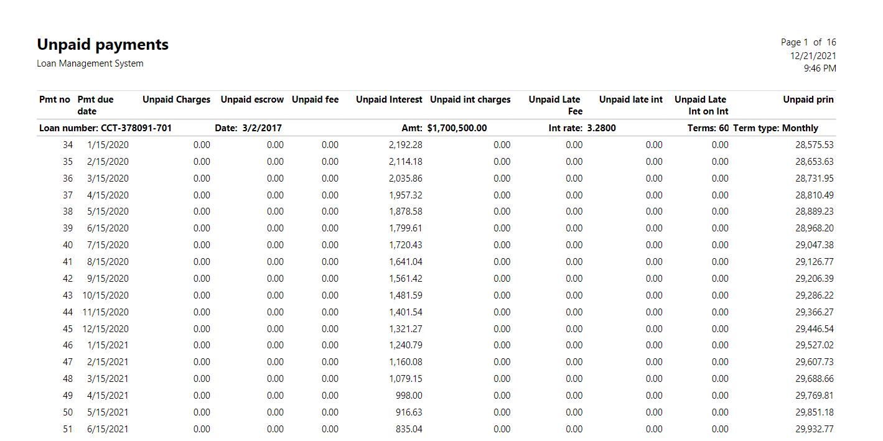The height and width of the screenshot is (441, 883).
Task: Select payment number 45 in the table
Action: click(x=67, y=329)
